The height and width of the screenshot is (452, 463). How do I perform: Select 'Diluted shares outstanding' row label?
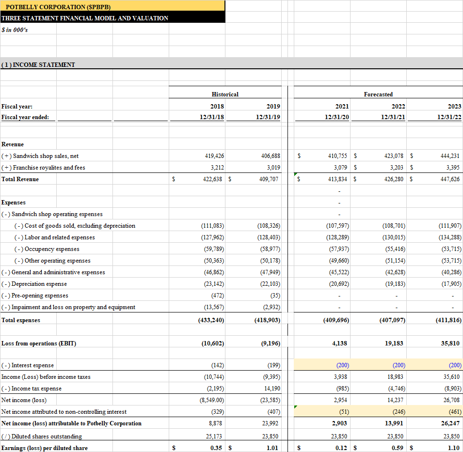42,436
